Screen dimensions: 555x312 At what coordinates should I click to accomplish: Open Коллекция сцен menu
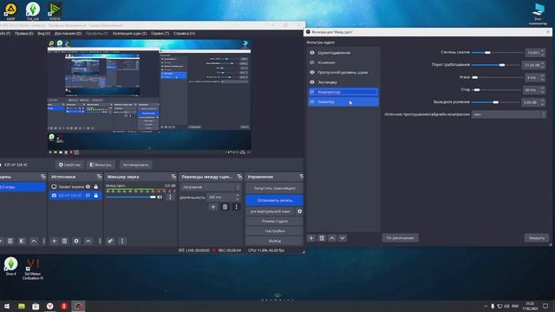click(129, 33)
